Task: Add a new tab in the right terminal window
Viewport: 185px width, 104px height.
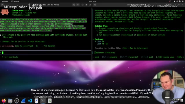Action: coord(95,5)
